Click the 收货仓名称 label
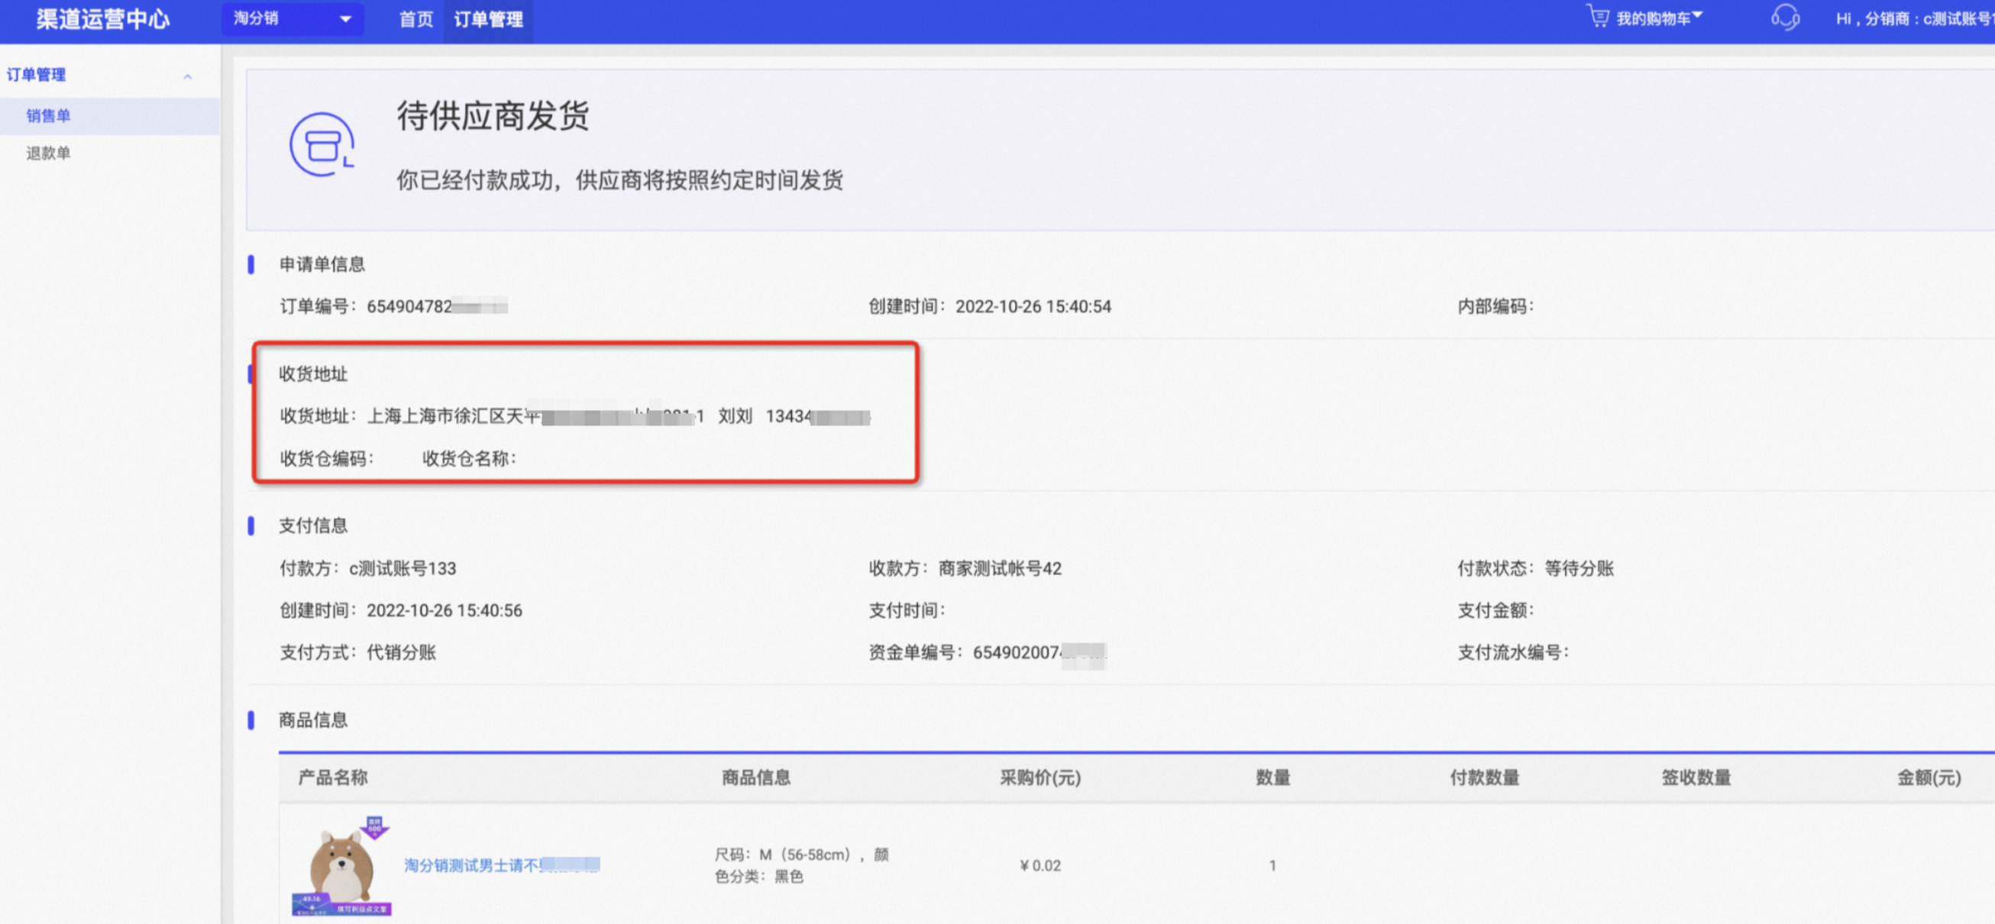The image size is (1995, 924). (x=468, y=458)
